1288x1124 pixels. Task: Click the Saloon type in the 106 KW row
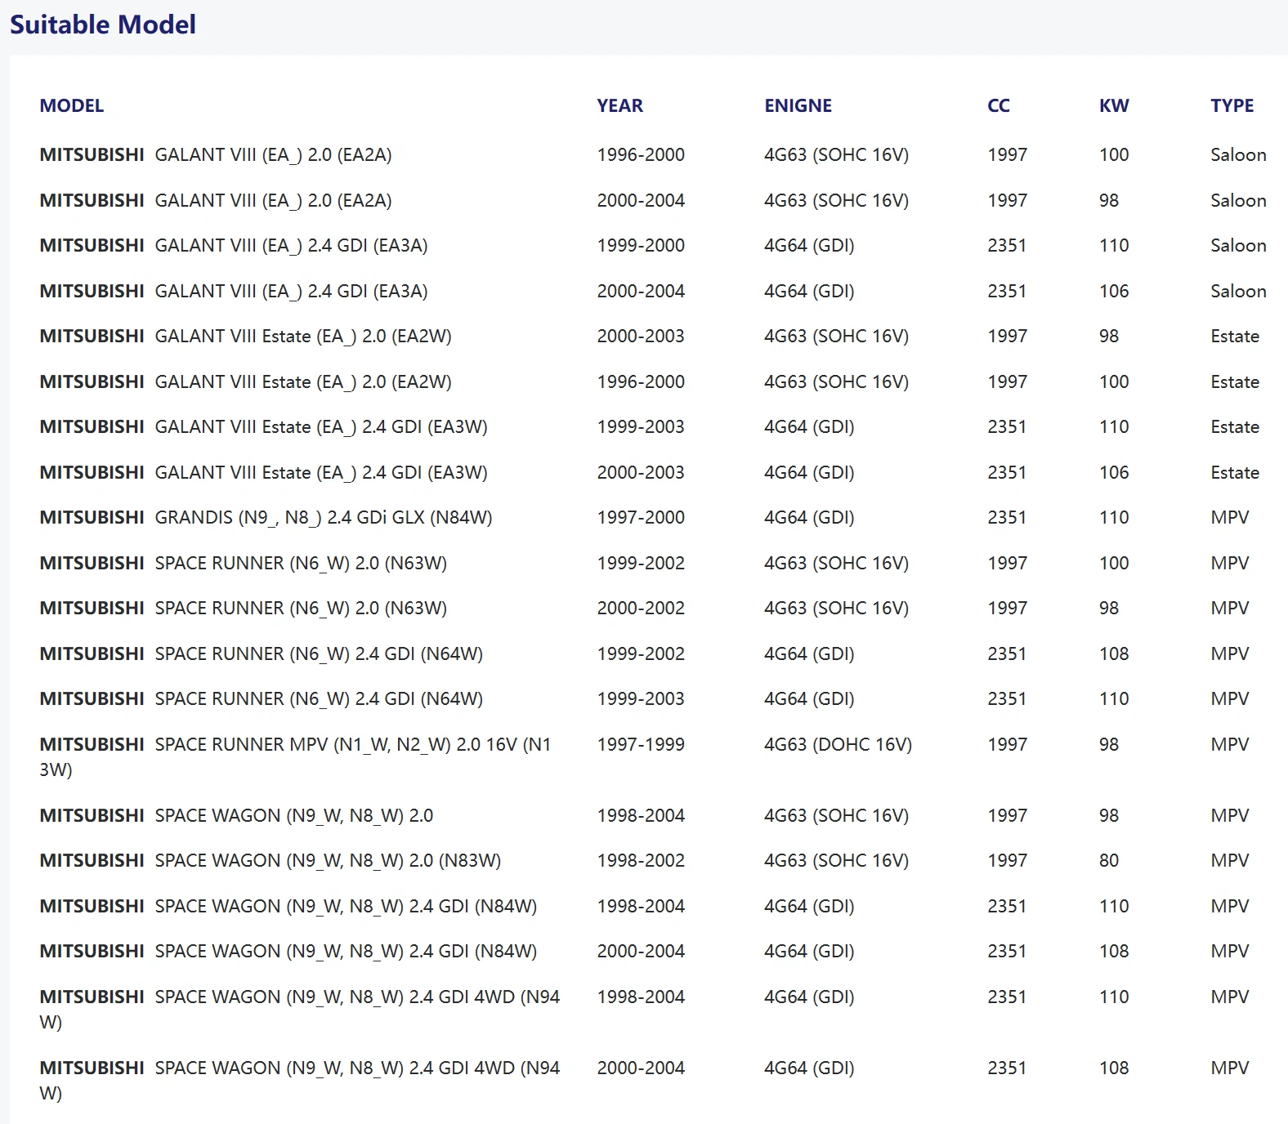1238,291
